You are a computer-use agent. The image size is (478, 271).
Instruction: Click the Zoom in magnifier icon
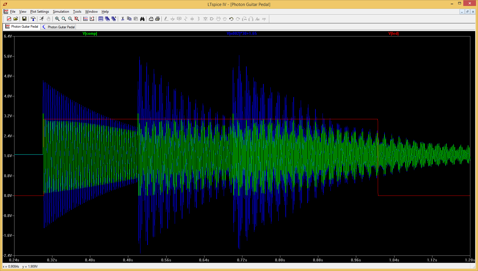pyautogui.click(x=57, y=19)
